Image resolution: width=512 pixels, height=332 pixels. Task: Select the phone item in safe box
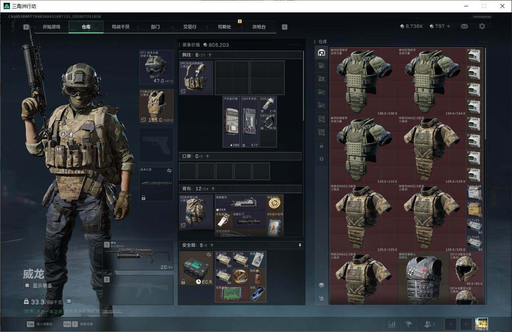click(x=258, y=294)
